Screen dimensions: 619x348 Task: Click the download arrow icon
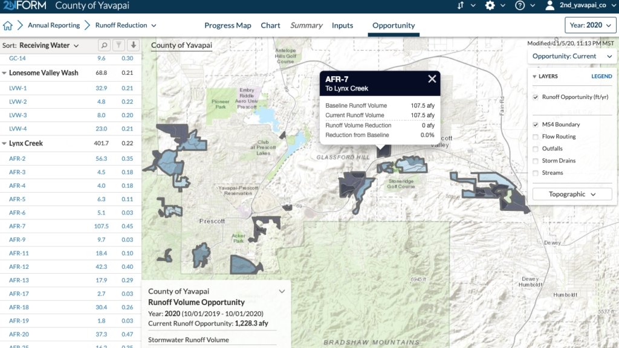134,45
